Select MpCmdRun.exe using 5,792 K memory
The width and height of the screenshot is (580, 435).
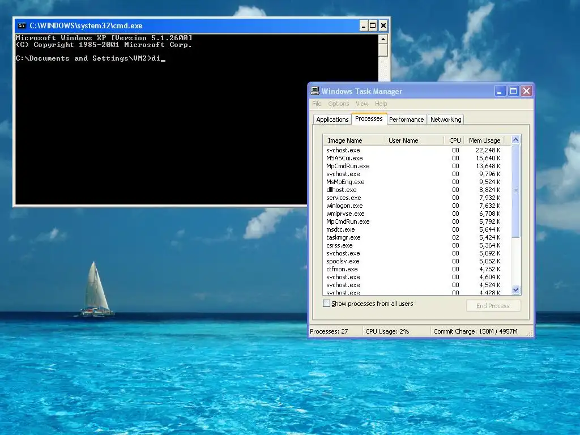(x=417, y=221)
